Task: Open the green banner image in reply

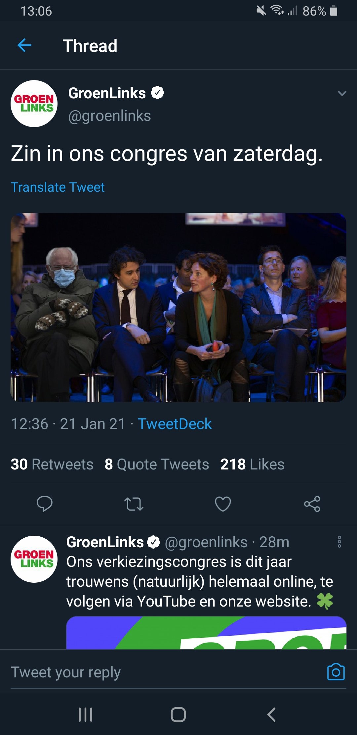Action: coord(206,632)
